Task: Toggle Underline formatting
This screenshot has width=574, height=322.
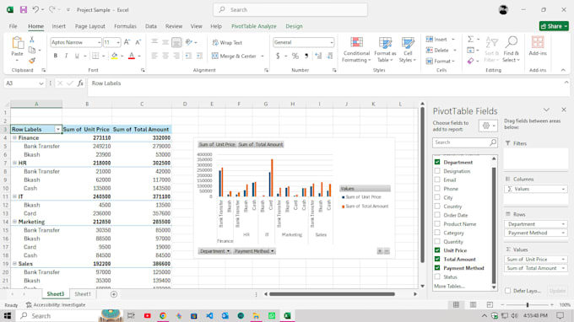Action: click(x=77, y=56)
